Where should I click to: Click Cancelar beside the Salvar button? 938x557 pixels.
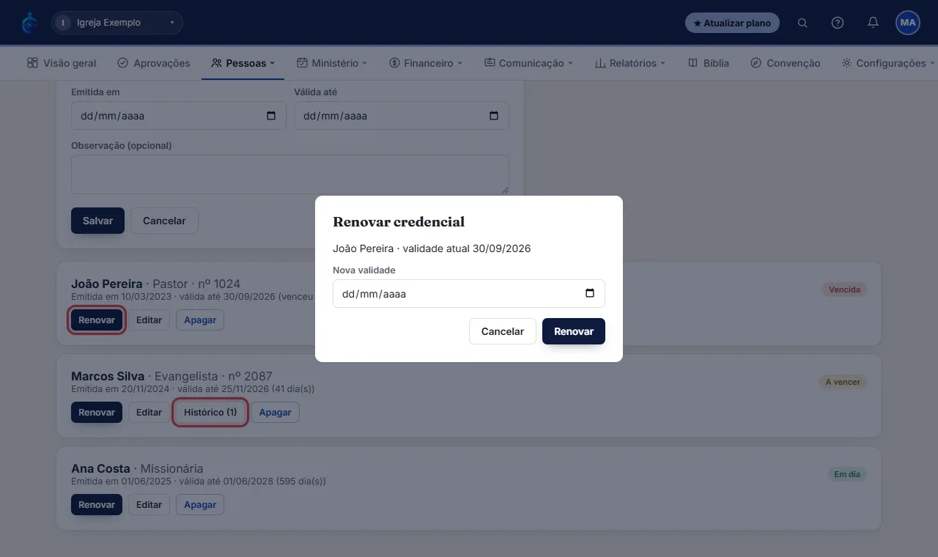[x=164, y=221]
